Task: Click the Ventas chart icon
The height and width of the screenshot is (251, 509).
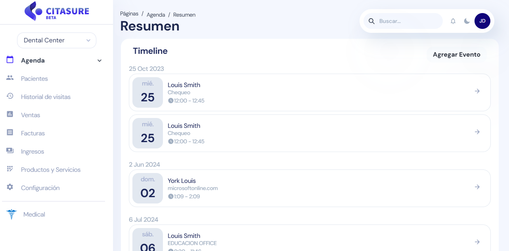Action: coord(10,114)
